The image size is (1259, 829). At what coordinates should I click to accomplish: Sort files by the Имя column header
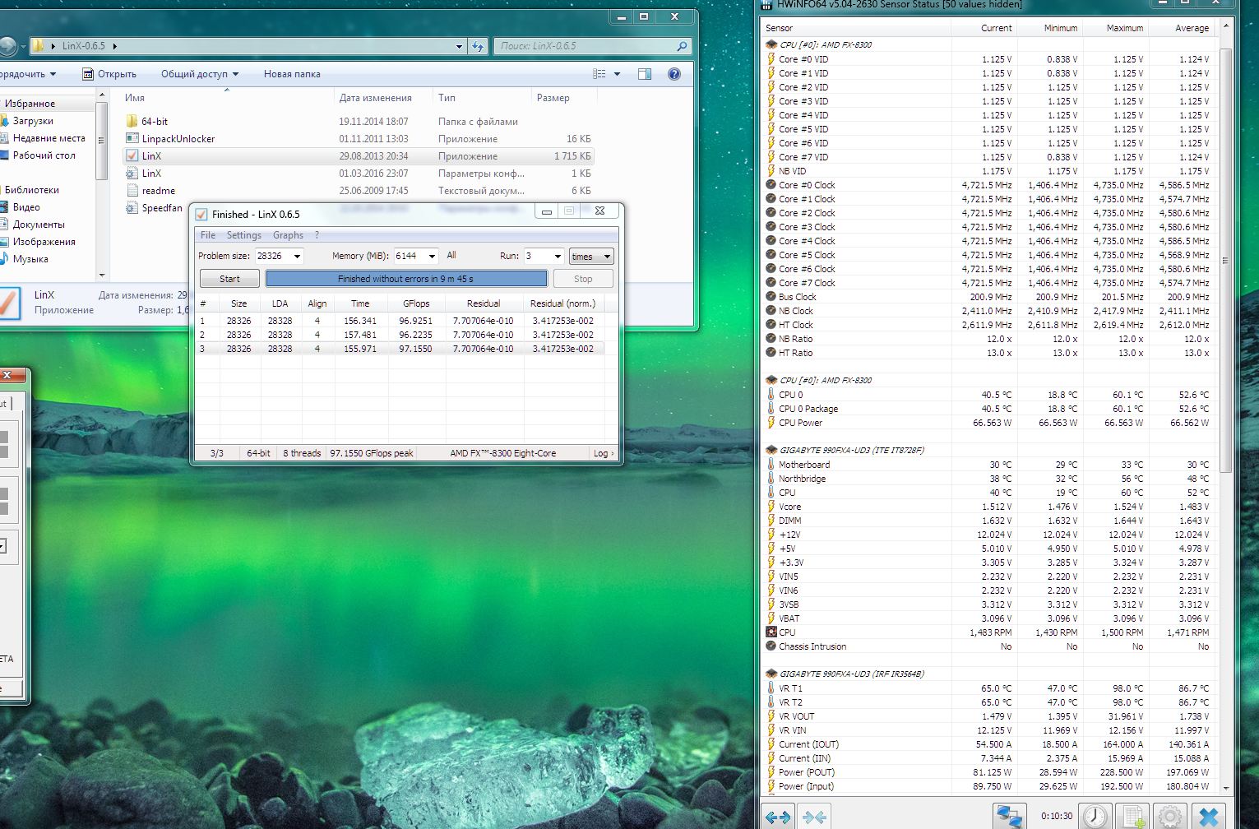[228, 98]
